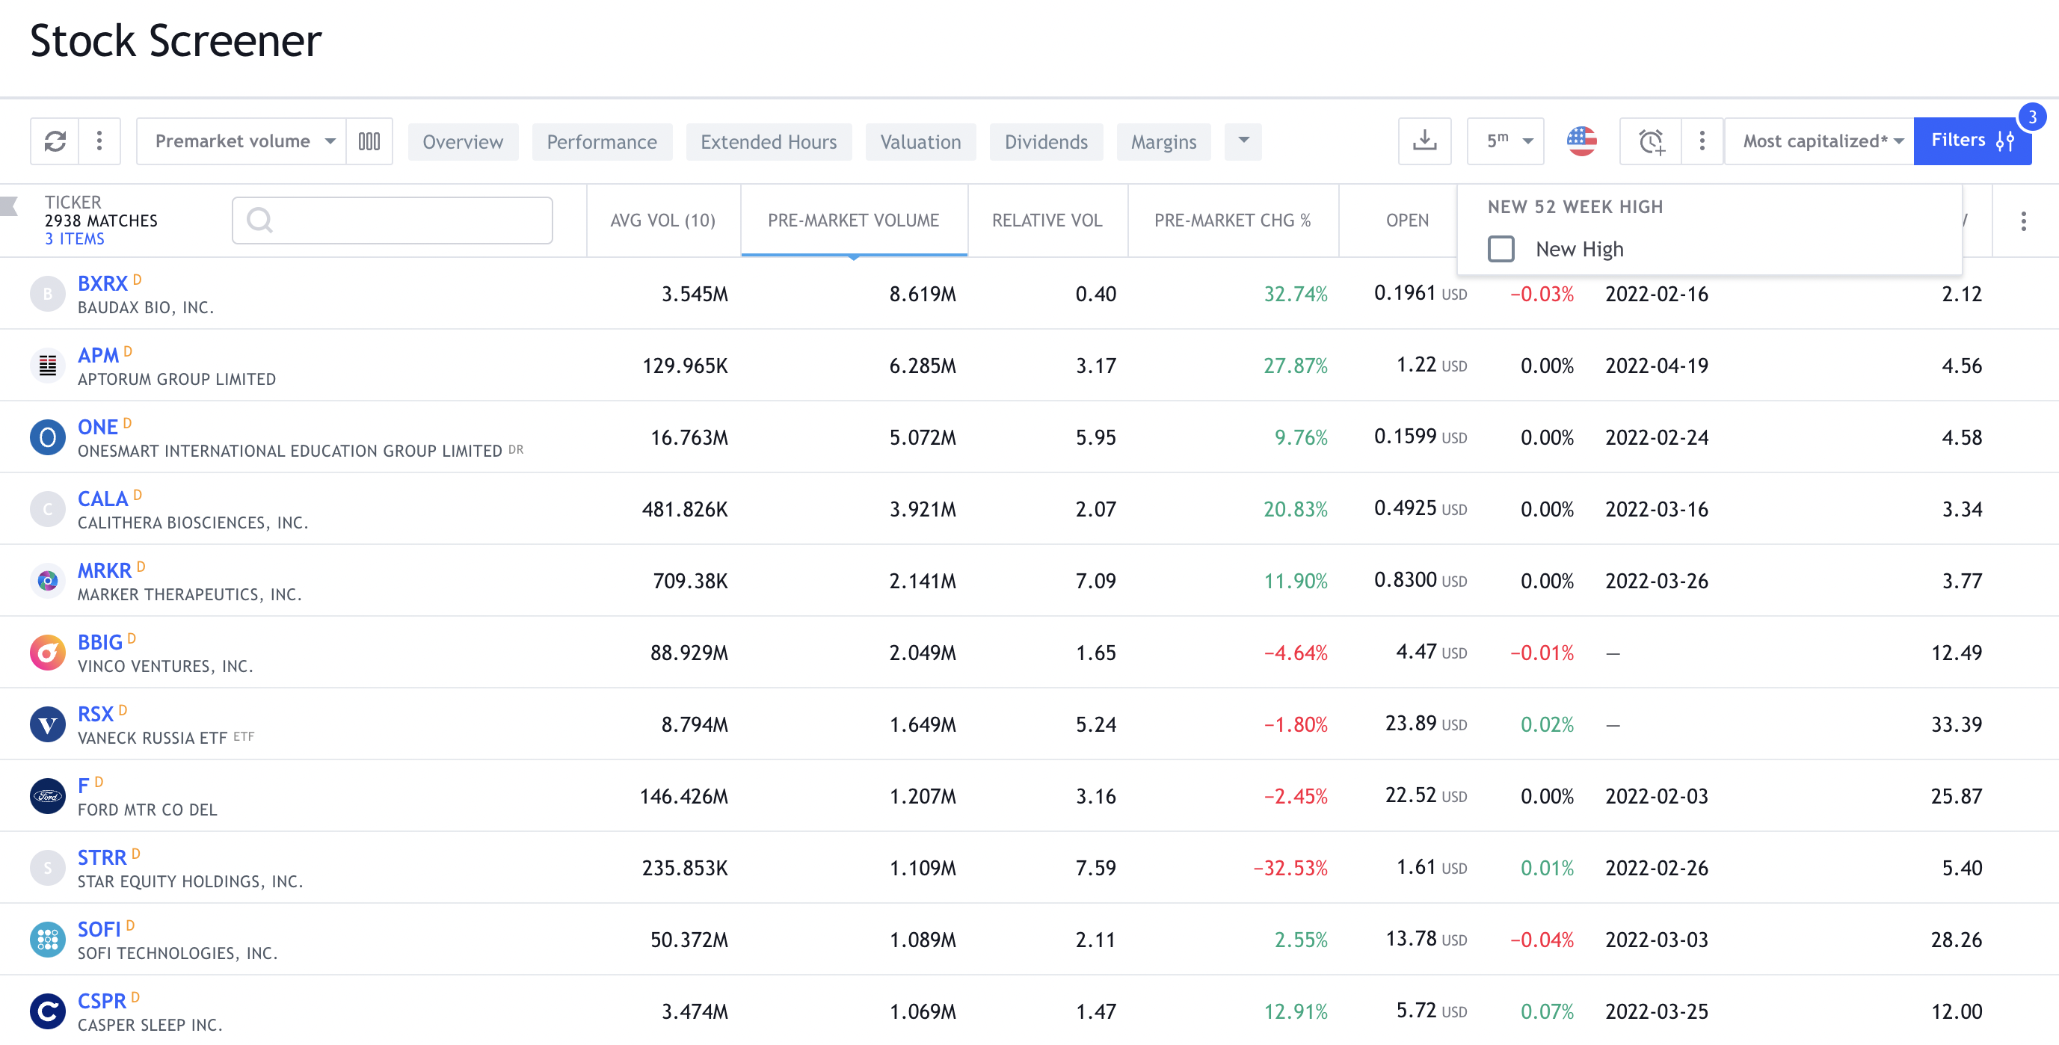Click the OneSmart logo icon
Viewport: 2059px width, 1045px height.
pos(47,438)
